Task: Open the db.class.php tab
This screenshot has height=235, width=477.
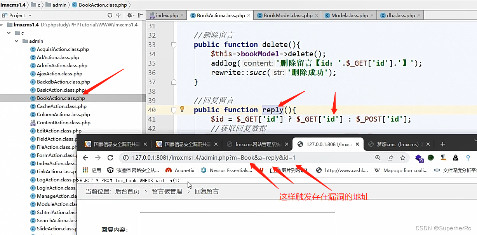Action: coord(398,15)
